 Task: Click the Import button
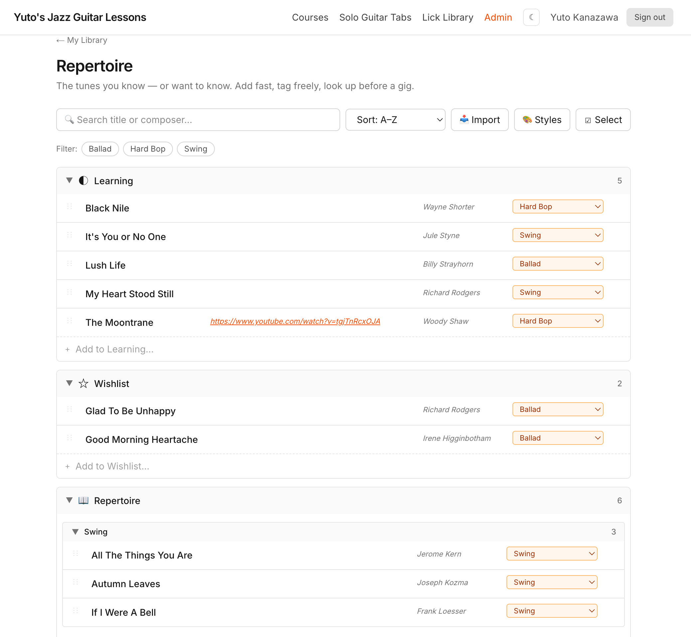tap(480, 120)
